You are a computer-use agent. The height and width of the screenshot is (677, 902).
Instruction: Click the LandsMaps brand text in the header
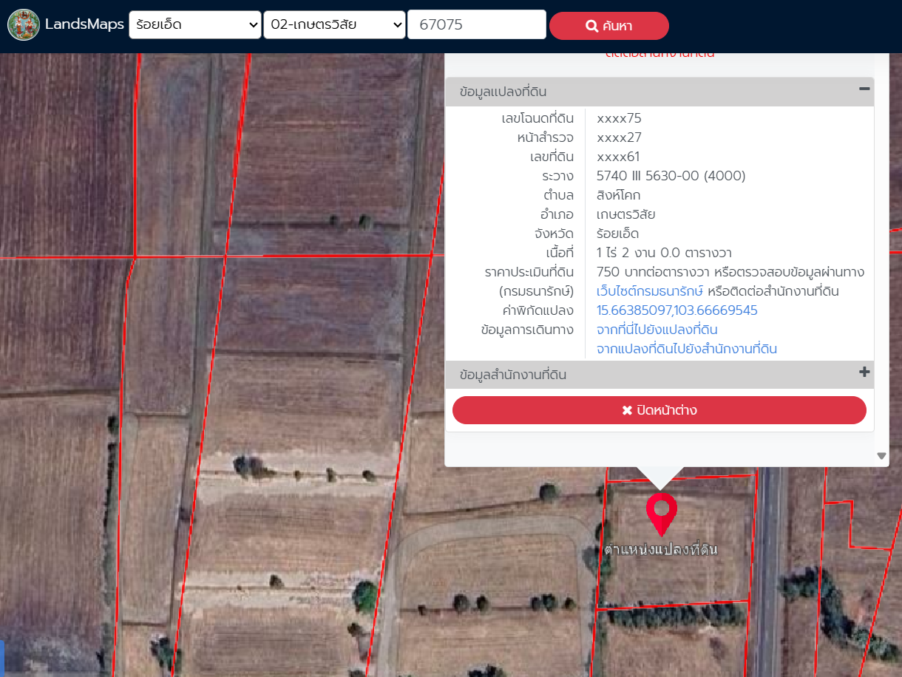(x=84, y=24)
